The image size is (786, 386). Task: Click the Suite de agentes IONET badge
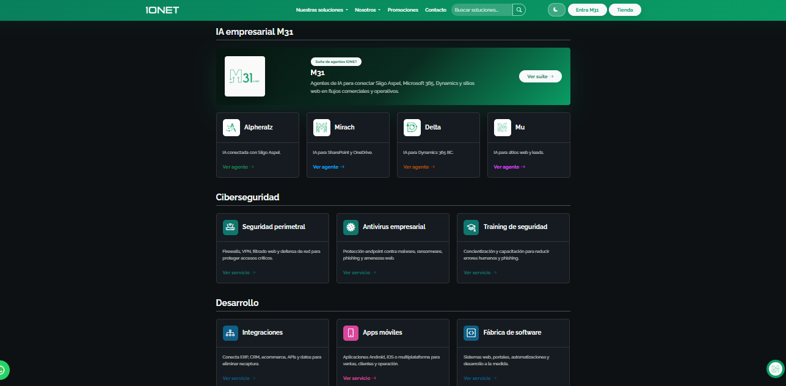pos(337,62)
